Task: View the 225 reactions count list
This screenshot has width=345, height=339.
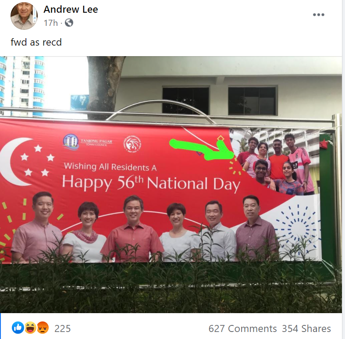Action: 63,328
